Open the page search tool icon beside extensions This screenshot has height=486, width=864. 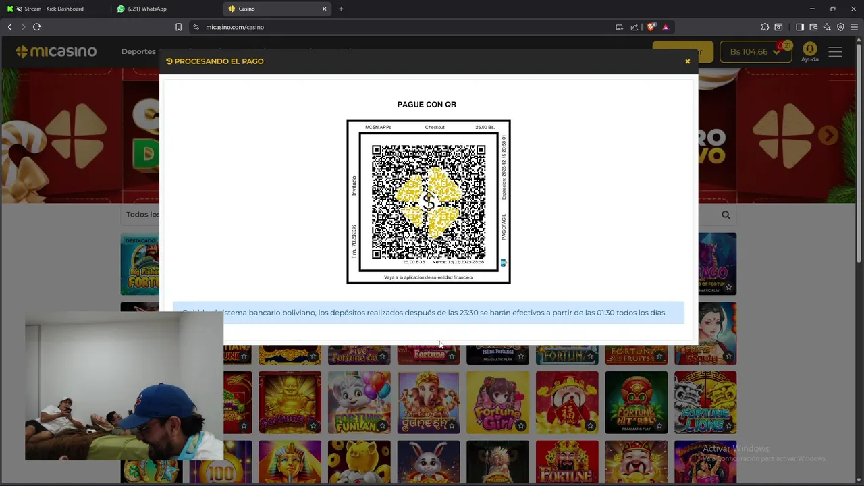778,27
